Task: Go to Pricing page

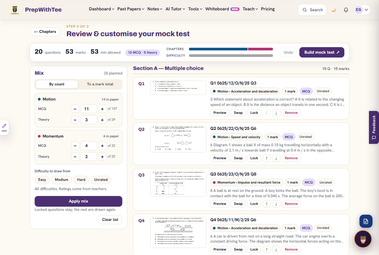Action: pos(268,9)
